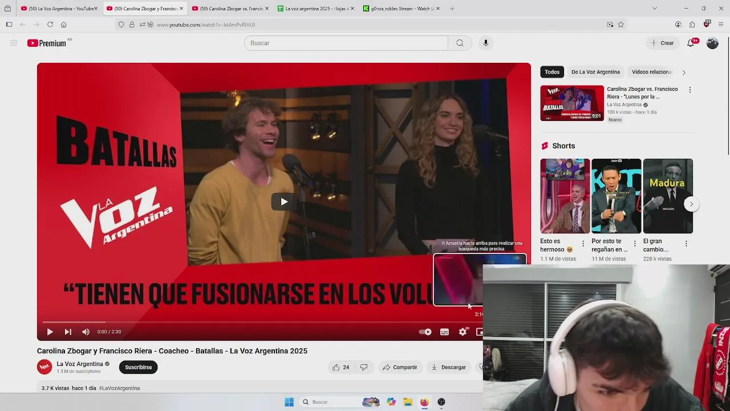Image resolution: width=730 pixels, height=411 pixels.
Task: Open the 'Esto es hermoso' short
Action: (x=565, y=196)
